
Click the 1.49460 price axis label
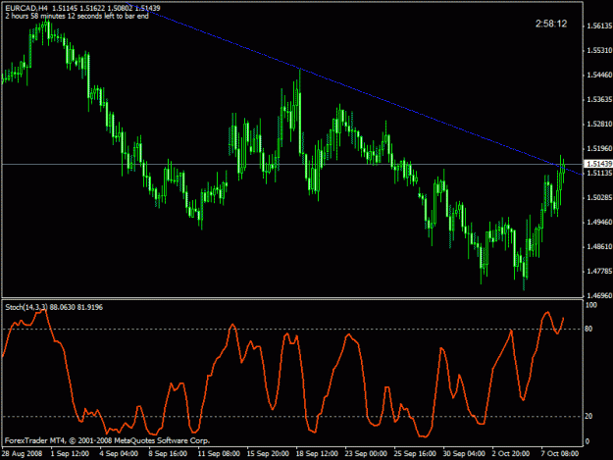tap(599, 222)
